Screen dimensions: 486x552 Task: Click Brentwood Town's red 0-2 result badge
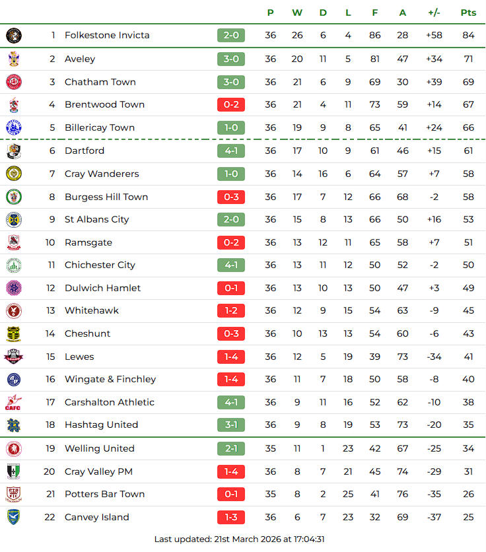click(230, 104)
